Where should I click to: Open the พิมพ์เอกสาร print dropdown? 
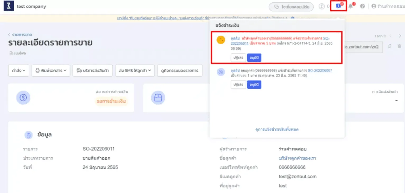coord(51,71)
